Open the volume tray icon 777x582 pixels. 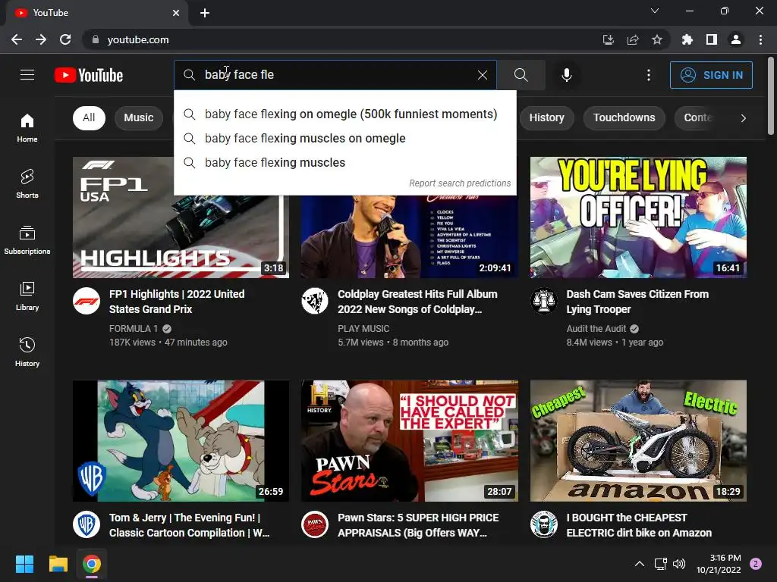679,564
